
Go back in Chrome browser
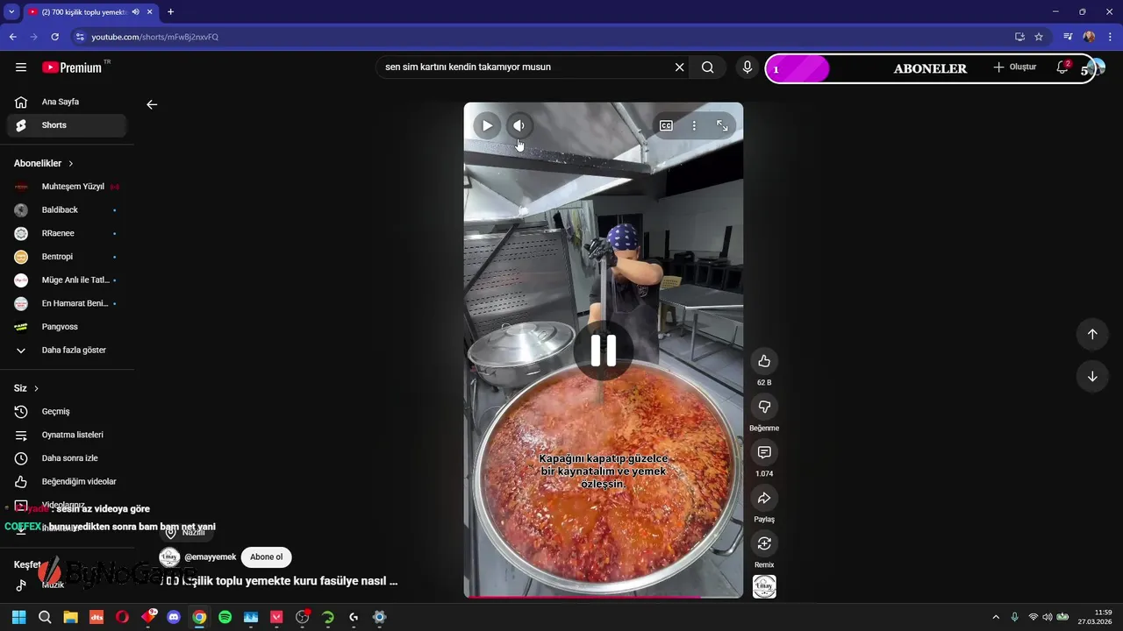12,37
